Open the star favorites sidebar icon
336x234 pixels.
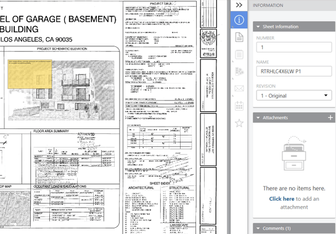239,123
